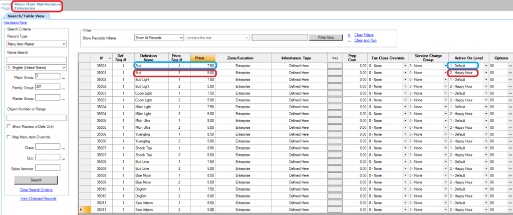Click the Filter Now button
Viewport: 513px width, 215px height.
[326, 38]
